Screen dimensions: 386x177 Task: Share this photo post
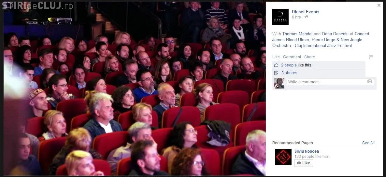309,57
